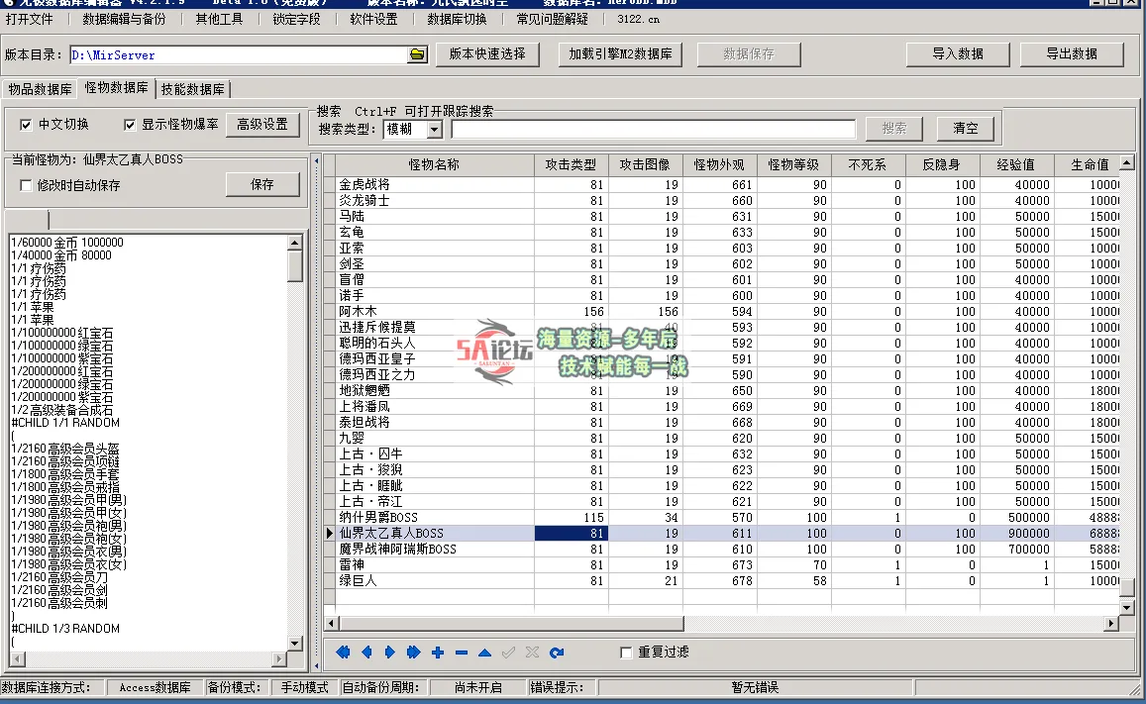Open the 数据编辑与备份 menu

124,19
